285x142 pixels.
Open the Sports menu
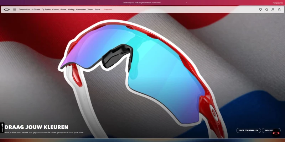97,10
